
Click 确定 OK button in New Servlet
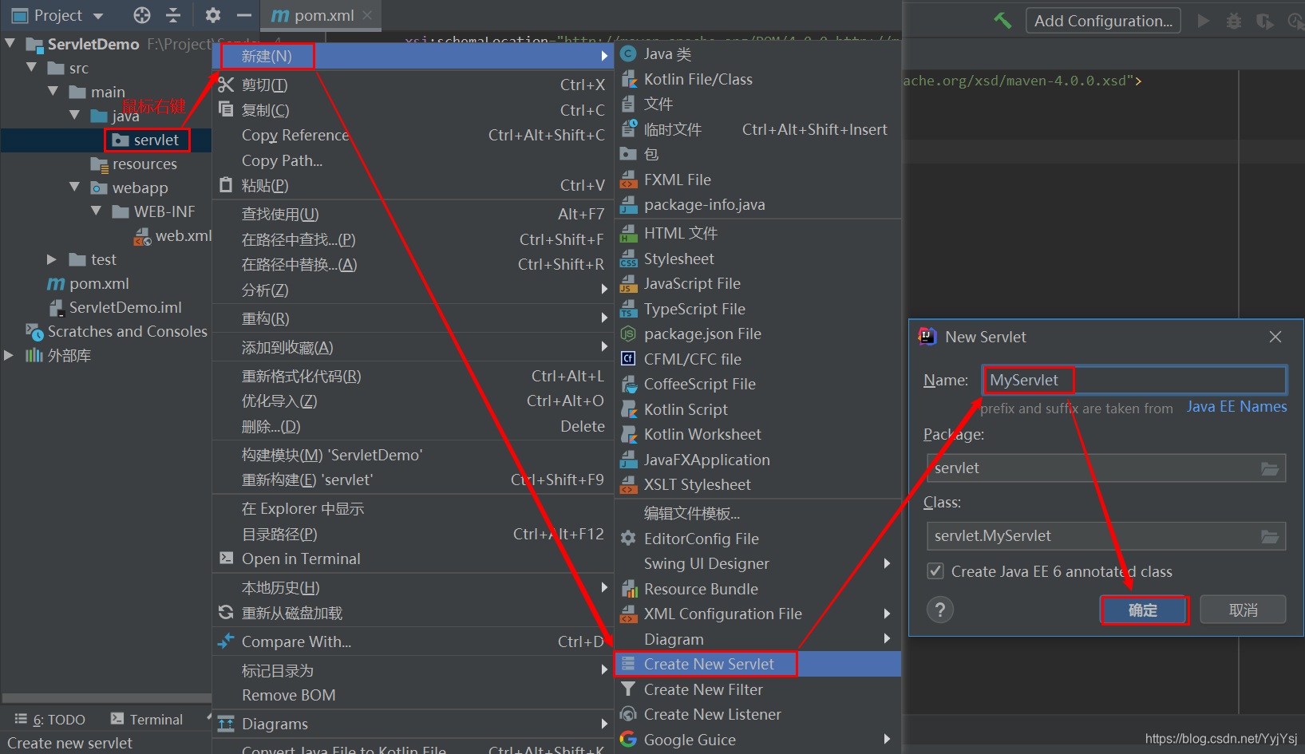point(1143,610)
